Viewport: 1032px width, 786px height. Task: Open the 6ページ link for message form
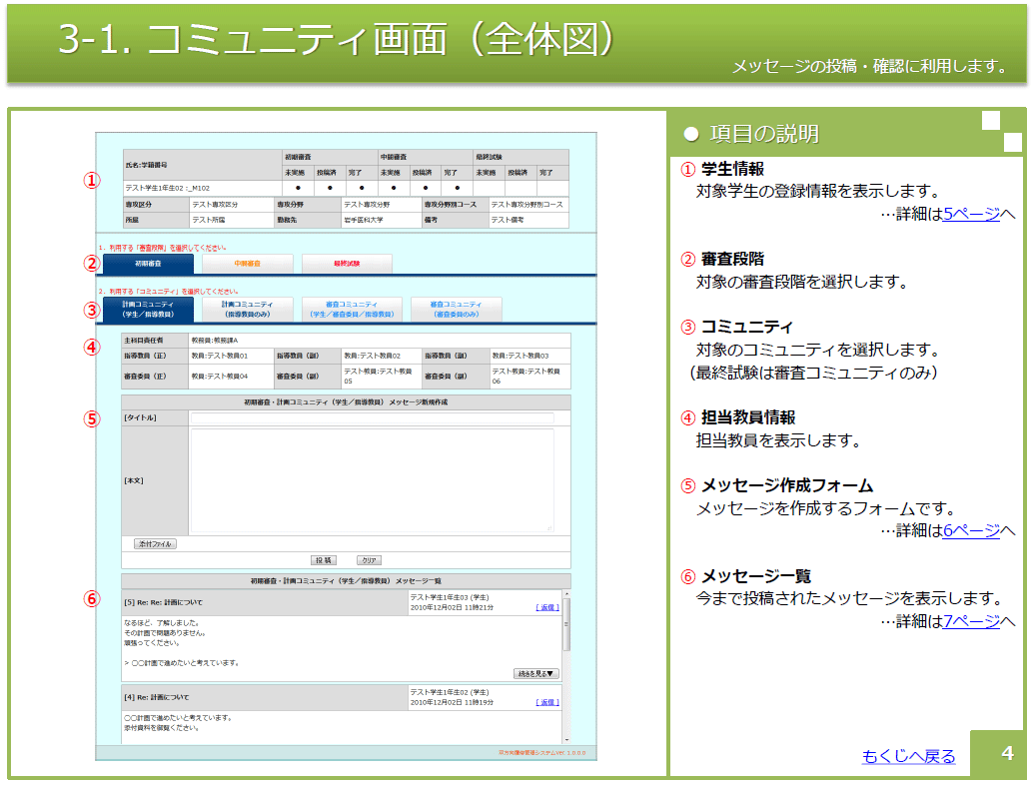tap(971, 530)
